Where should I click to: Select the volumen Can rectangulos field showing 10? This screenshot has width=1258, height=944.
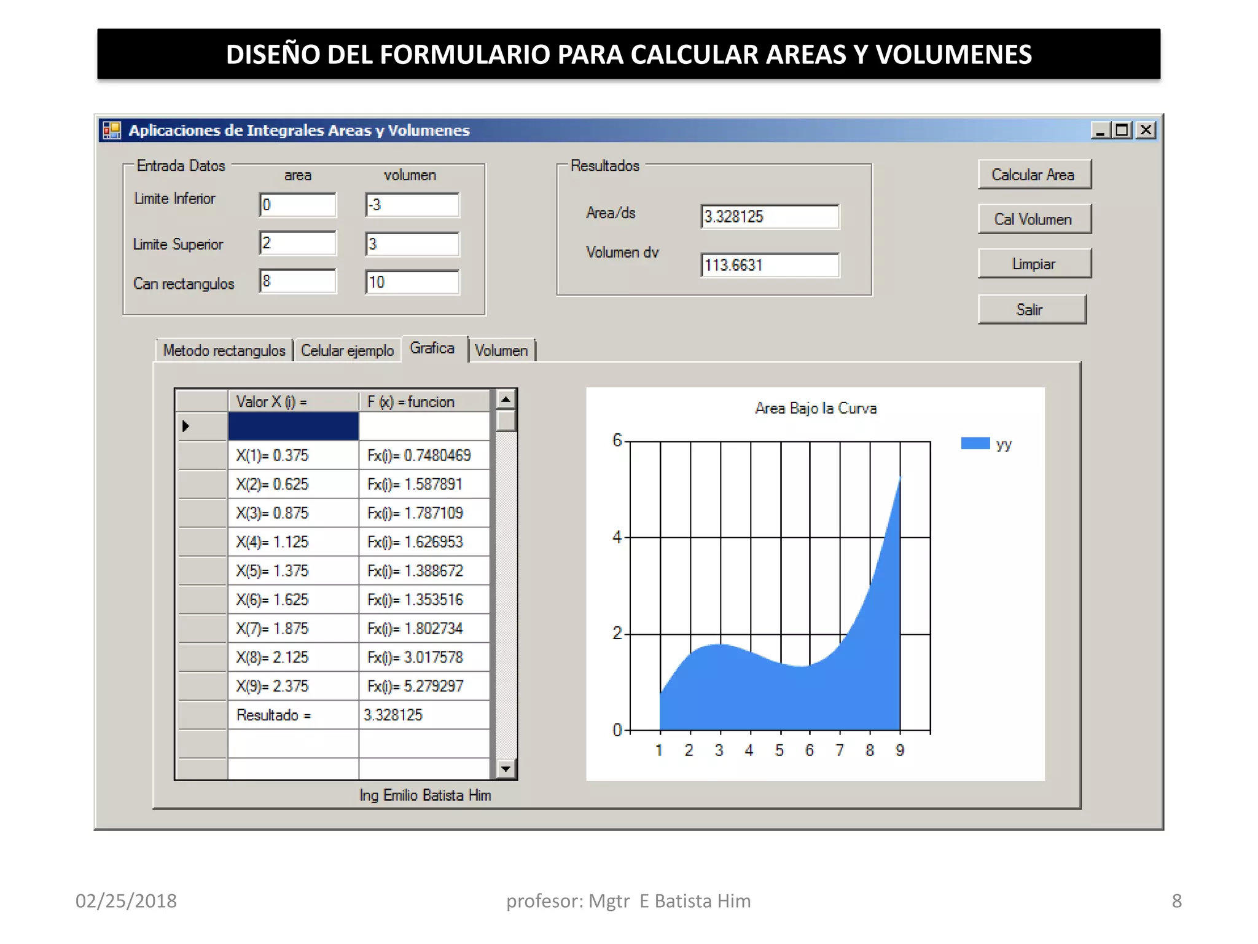(412, 282)
